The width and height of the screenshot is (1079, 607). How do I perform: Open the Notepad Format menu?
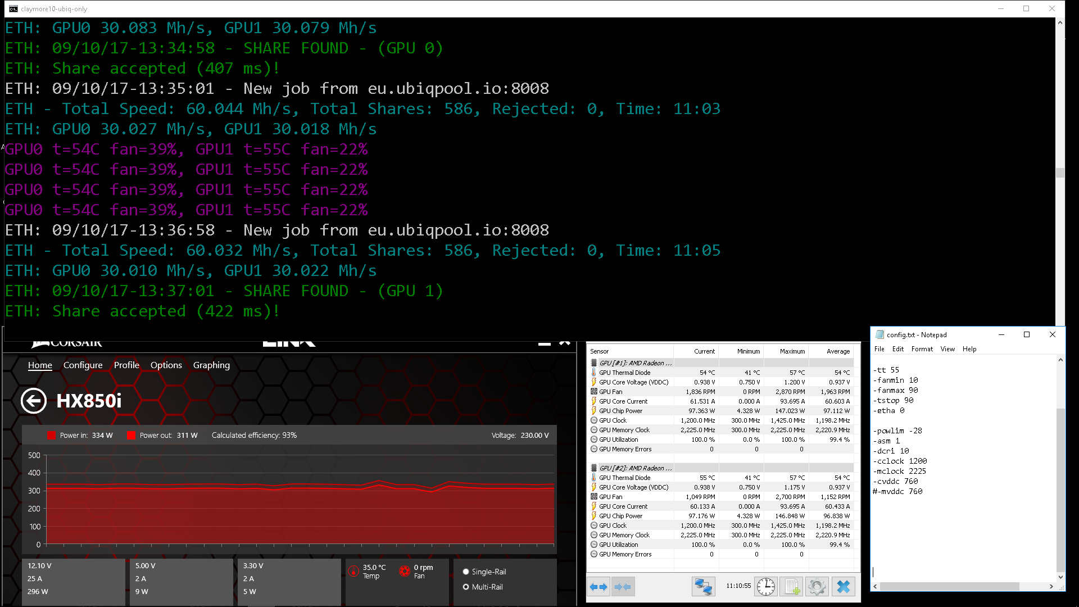click(922, 349)
